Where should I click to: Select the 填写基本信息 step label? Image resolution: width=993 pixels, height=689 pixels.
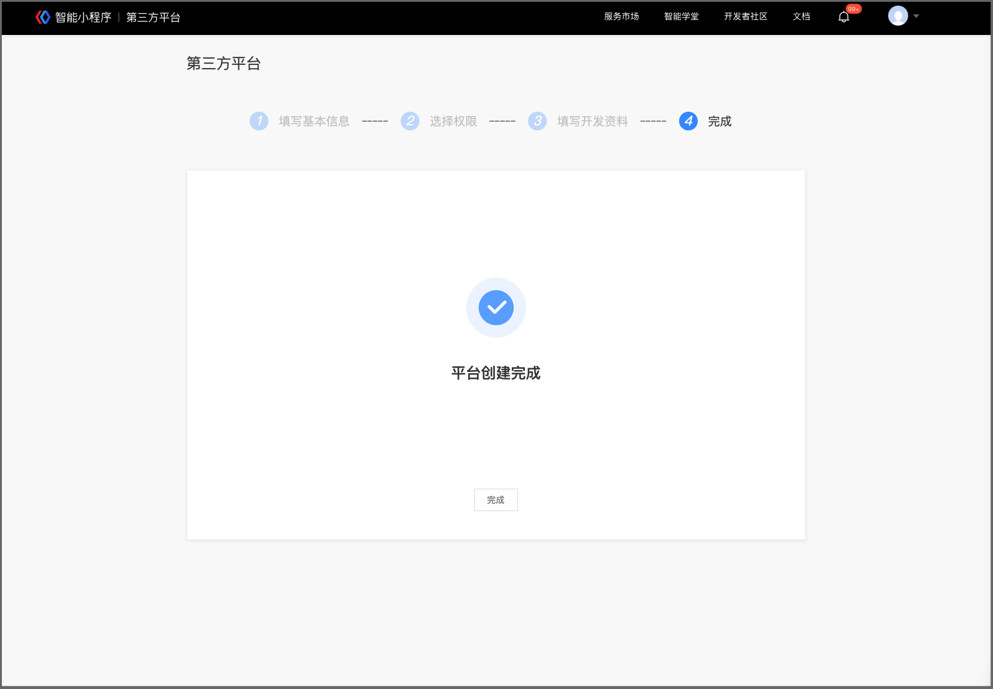tap(314, 121)
